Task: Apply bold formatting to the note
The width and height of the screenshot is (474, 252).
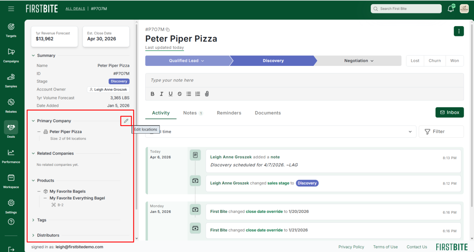Action: click(x=152, y=94)
